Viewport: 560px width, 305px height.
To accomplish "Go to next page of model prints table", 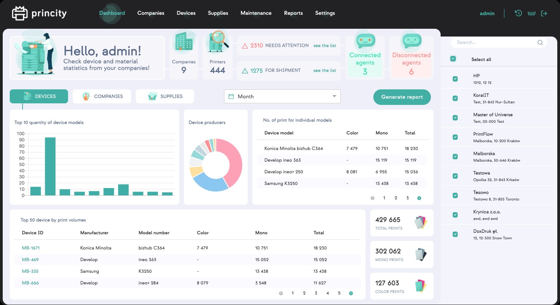I will (419, 198).
